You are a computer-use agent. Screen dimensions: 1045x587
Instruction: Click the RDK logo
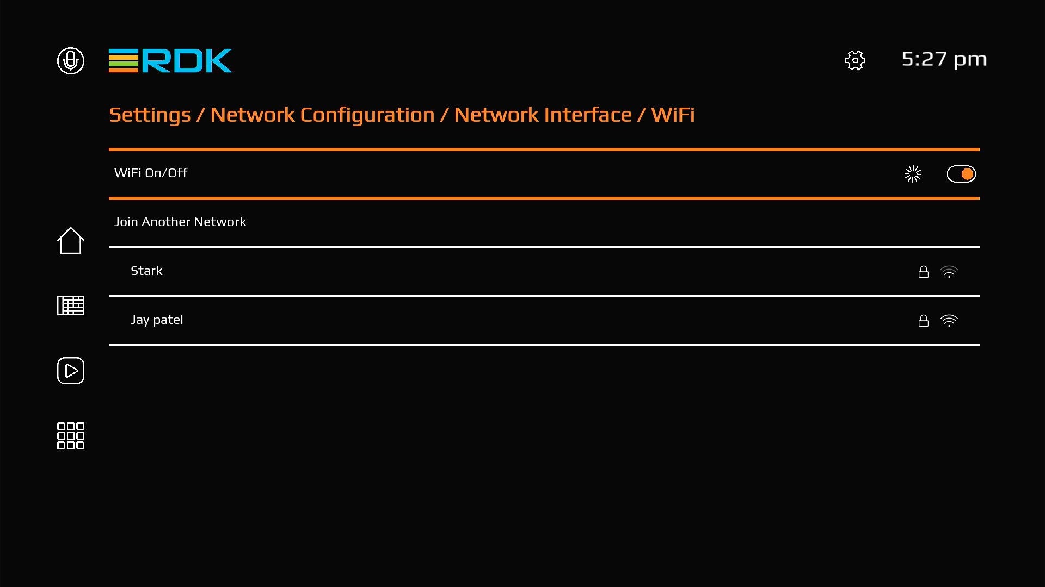[170, 60]
